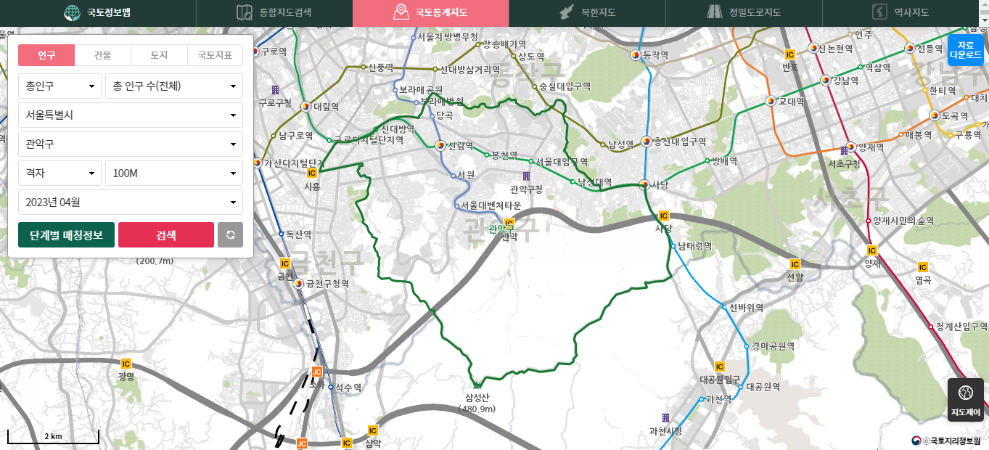
Task: Click the 염곡 IC marker
Action: 923,267
